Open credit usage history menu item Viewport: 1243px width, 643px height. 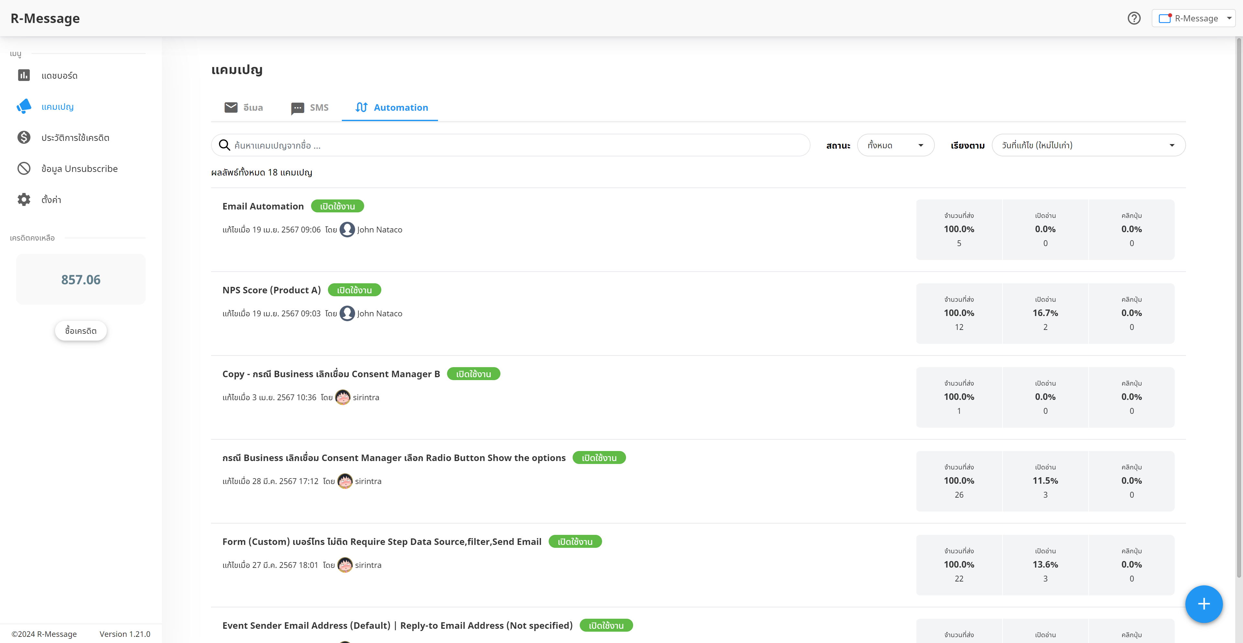(75, 138)
